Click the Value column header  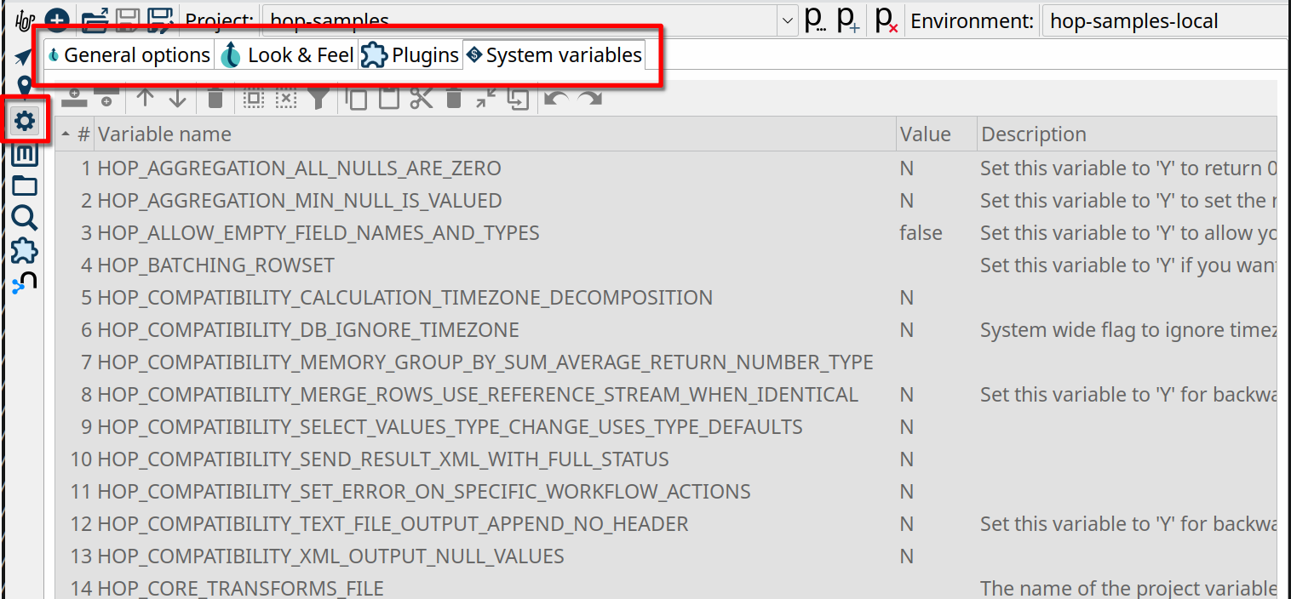tap(925, 134)
